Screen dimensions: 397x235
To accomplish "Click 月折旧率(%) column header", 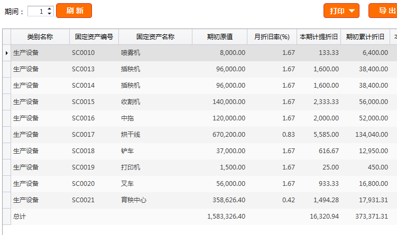I will (x=272, y=37).
